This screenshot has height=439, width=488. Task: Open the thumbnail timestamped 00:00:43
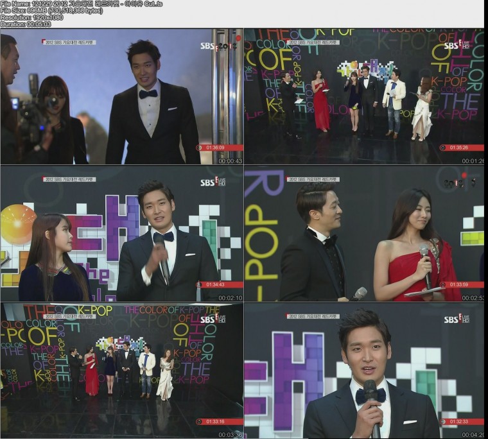tap(122, 96)
